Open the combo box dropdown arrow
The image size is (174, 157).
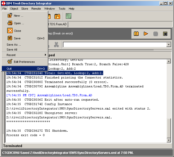(x=169, y=45)
